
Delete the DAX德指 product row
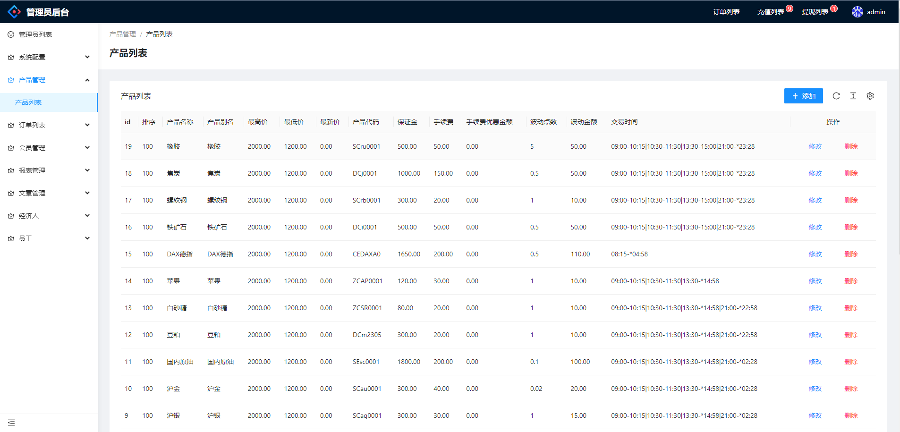[850, 254]
